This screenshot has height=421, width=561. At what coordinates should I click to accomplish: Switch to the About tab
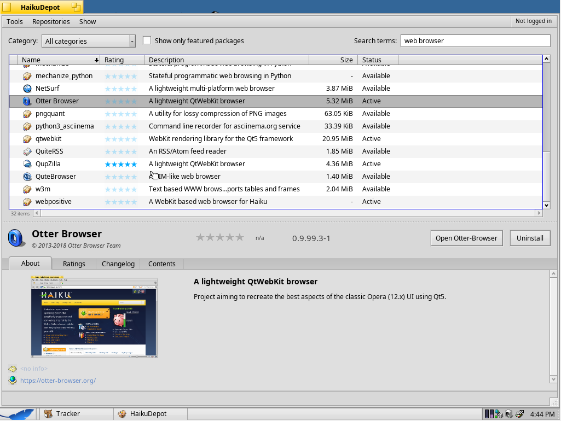31,264
